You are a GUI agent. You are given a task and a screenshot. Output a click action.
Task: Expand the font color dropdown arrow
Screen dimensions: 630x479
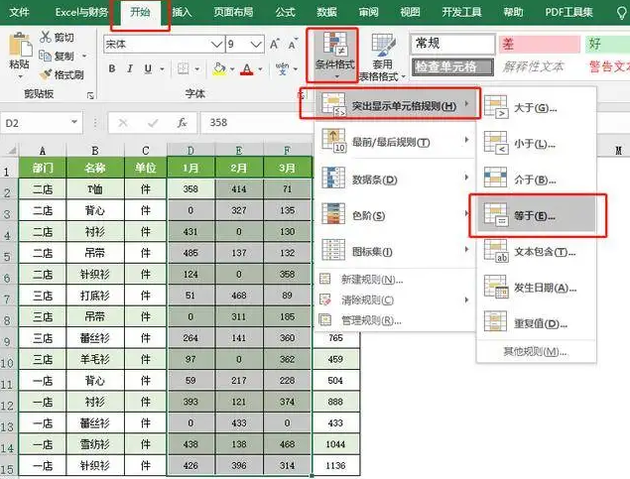260,69
